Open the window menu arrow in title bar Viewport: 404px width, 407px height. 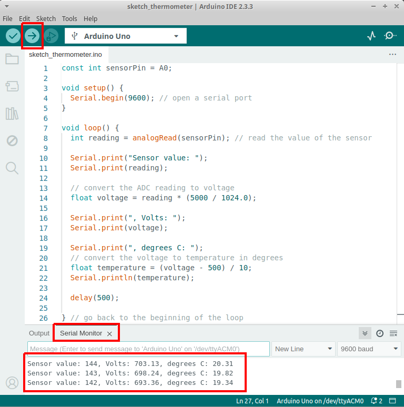7,6
